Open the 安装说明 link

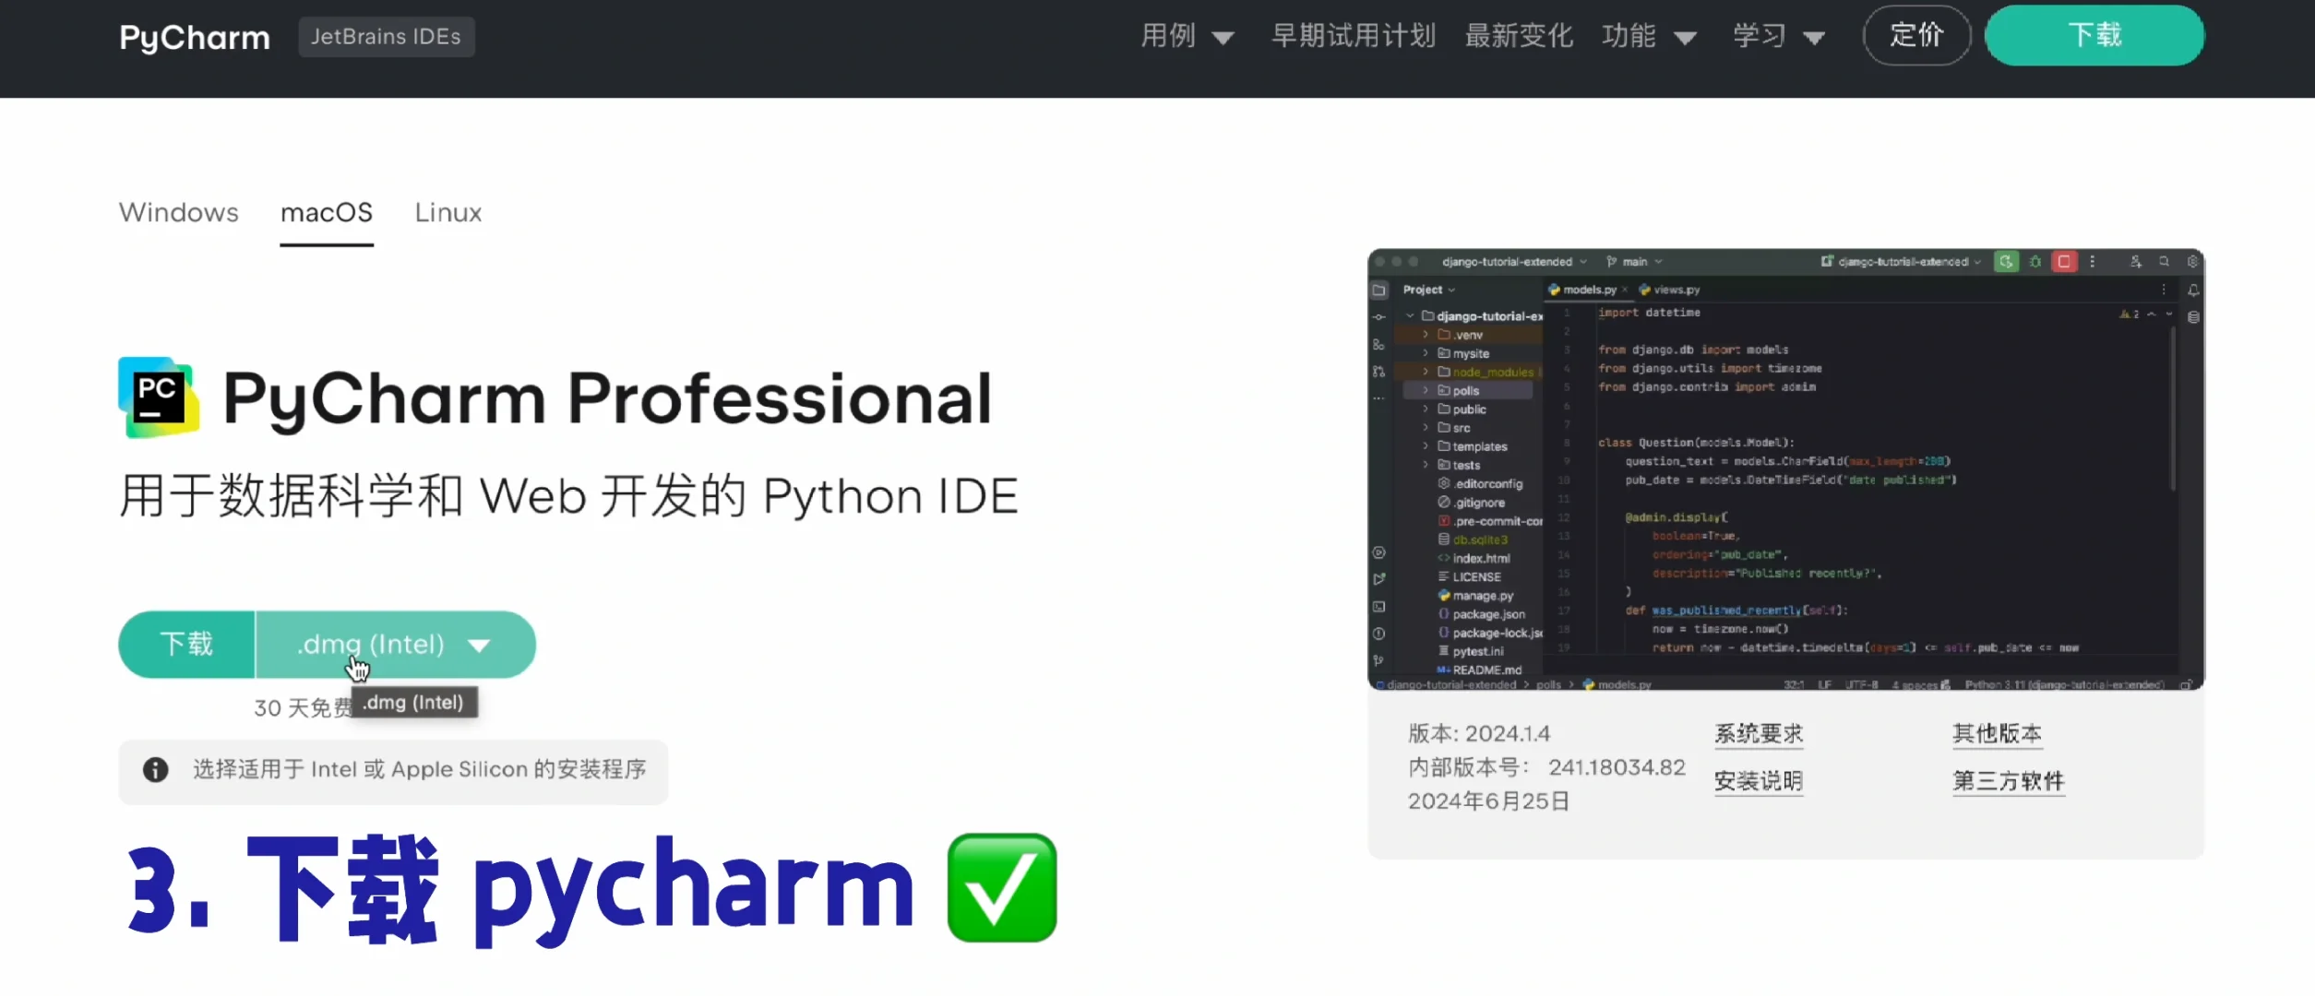[x=1759, y=781]
